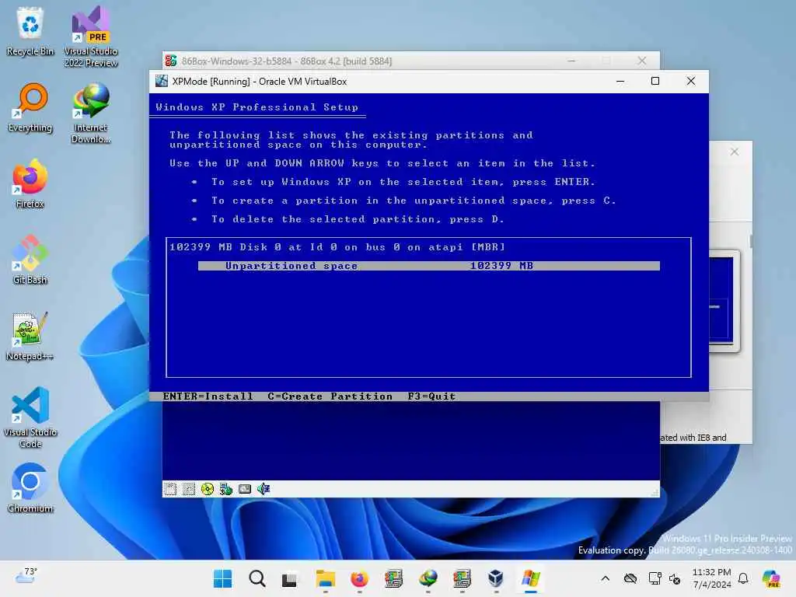Viewport: 796px width, 597px height.
Task: Launch Chromium from the desktop shortcut
Action: point(30,488)
